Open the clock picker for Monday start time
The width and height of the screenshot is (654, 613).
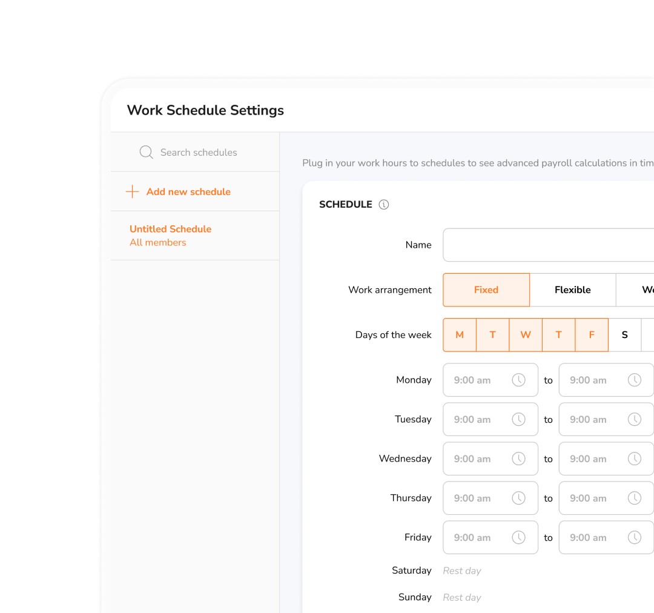click(x=519, y=380)
